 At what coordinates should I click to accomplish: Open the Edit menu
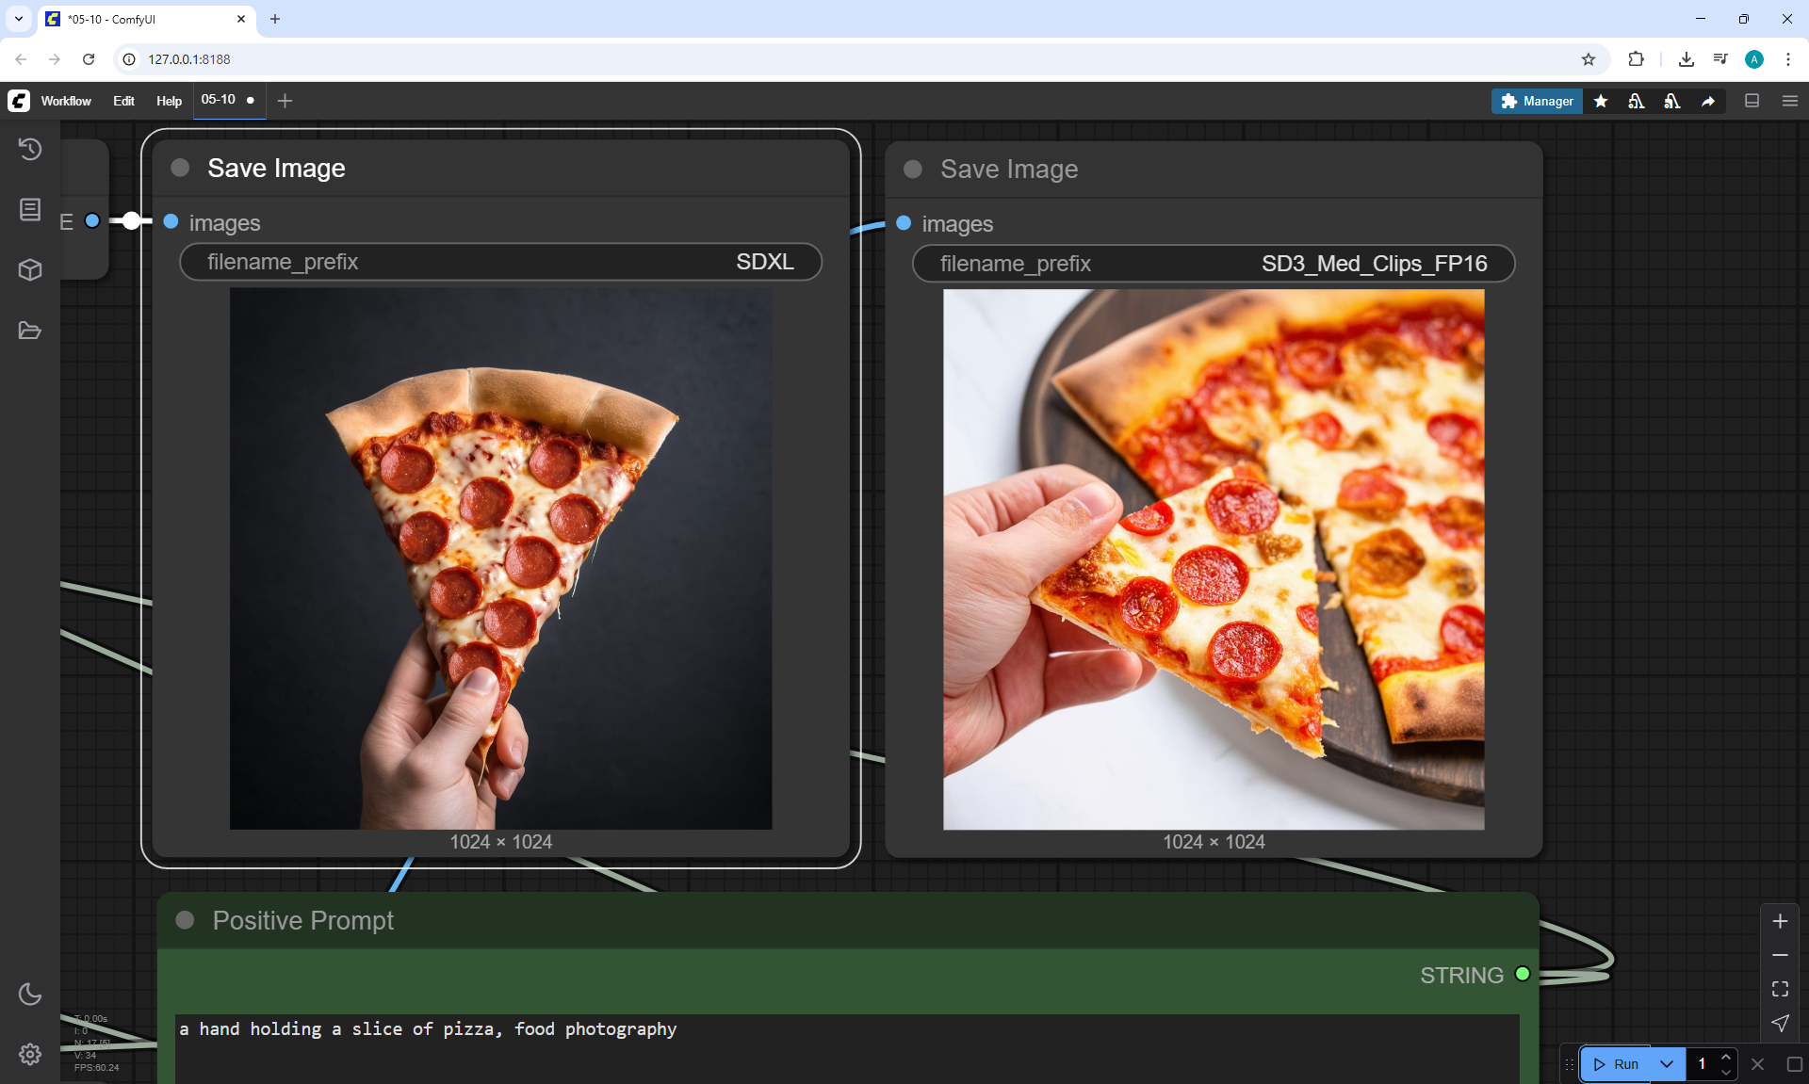click(123, 101)
